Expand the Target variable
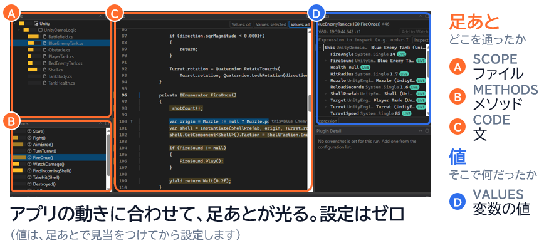544x243 pixels. tap(326, 100)
